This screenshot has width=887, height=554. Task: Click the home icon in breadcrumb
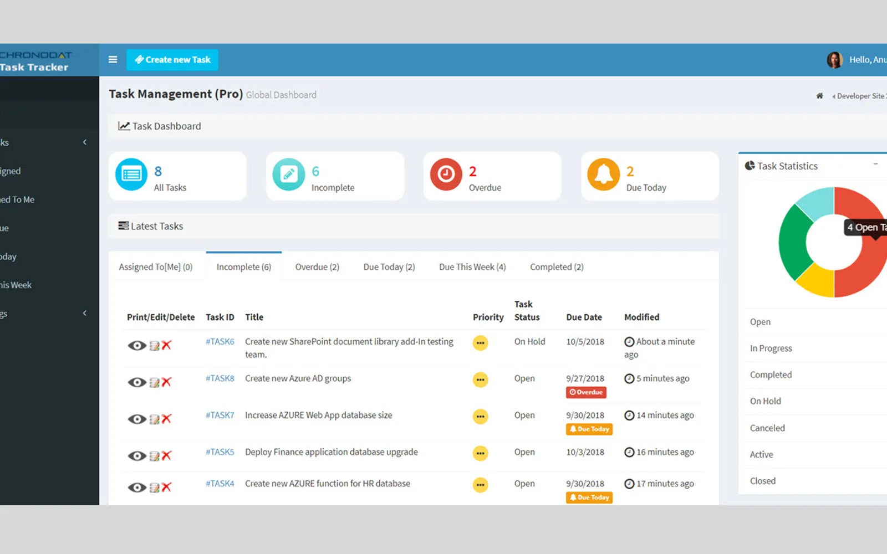click(x=819, y=96)
